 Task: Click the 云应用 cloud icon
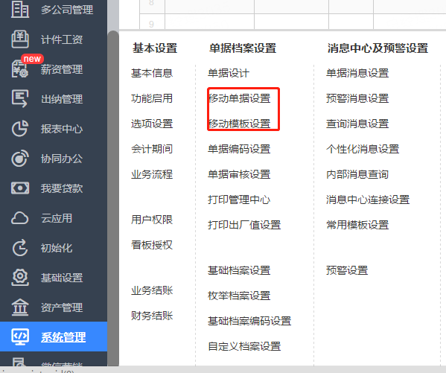pos(20,218)
